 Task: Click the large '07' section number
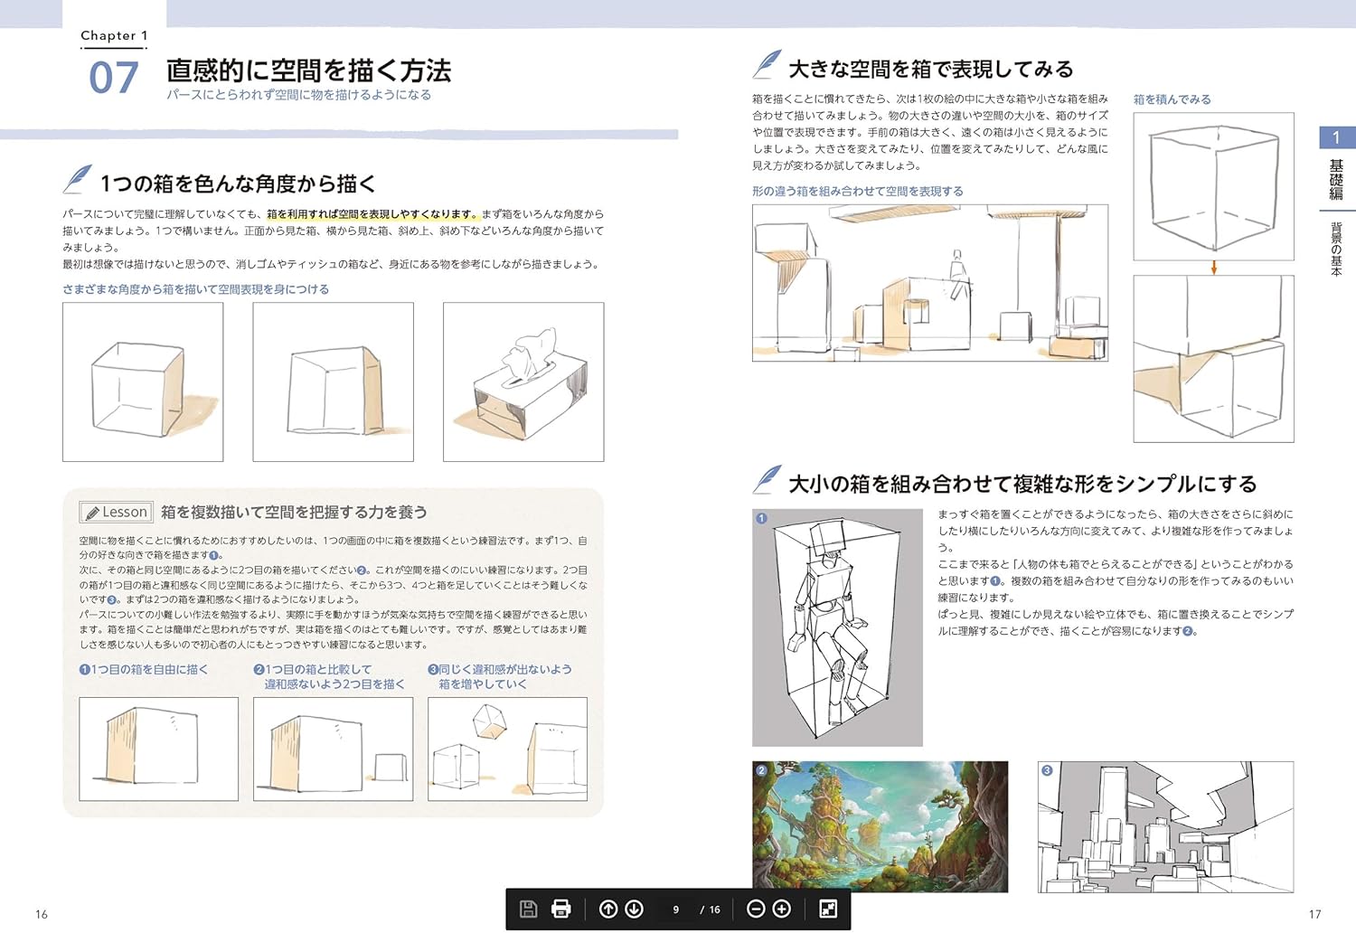114,78
